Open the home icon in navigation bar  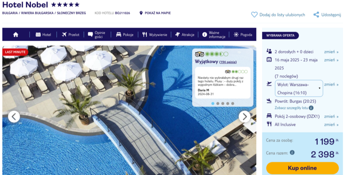coord(16,35)
